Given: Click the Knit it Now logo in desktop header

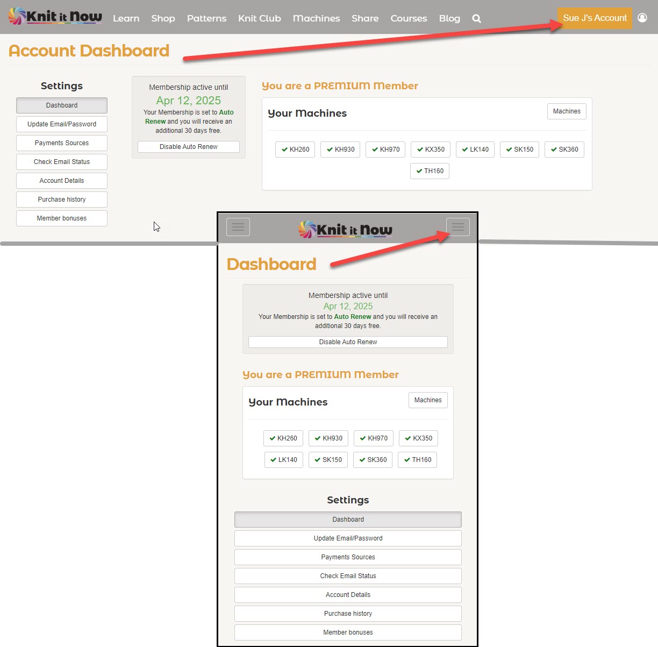Looking at the screenshot, I should point(55,17).
